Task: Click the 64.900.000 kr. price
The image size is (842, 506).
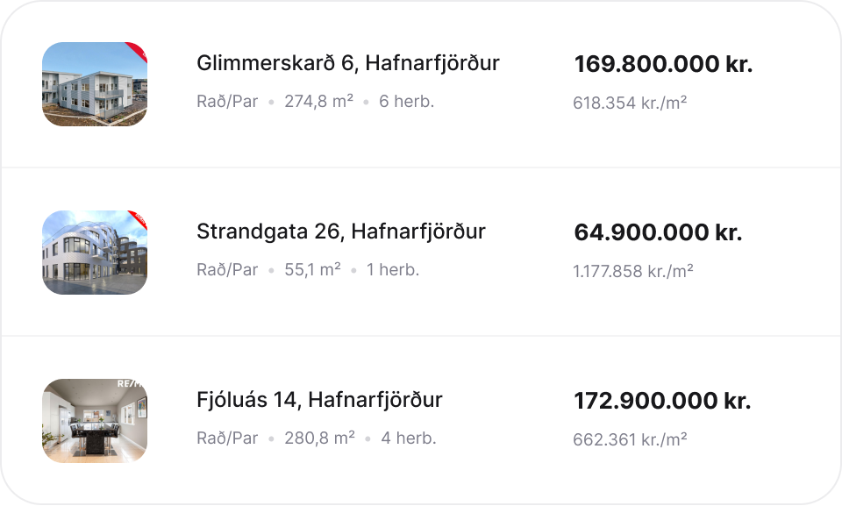Action: (x=658, y=232)
